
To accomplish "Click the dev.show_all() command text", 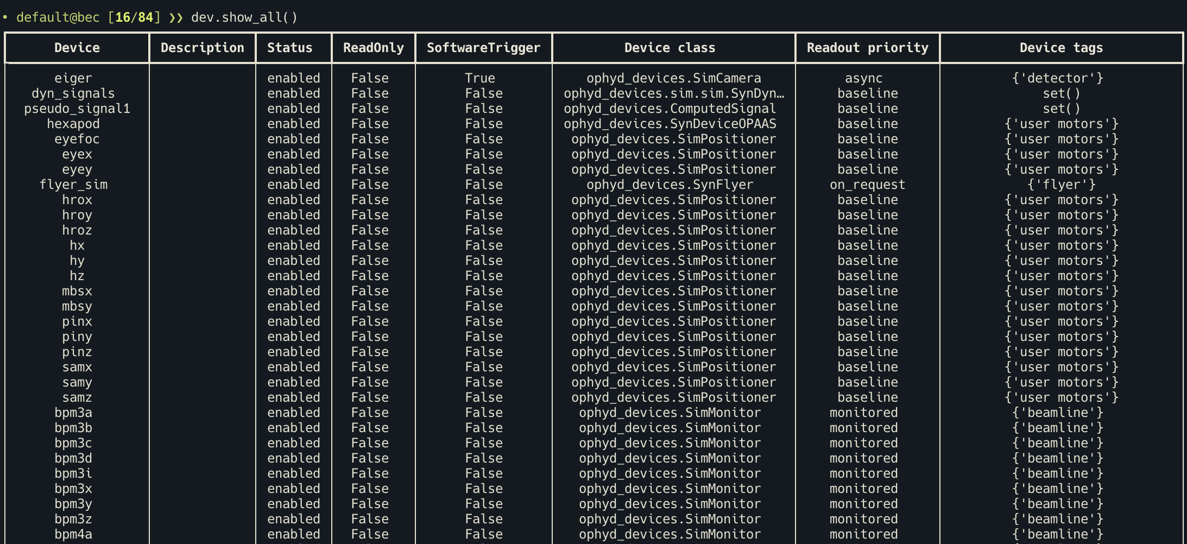I will [x=244, y=17].
